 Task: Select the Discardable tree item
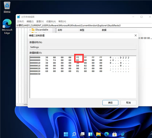(42, 30)
